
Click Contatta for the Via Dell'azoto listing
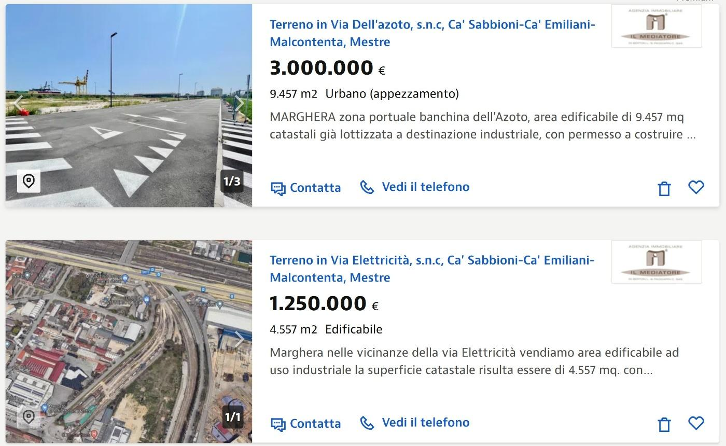[x=306, y=188]
